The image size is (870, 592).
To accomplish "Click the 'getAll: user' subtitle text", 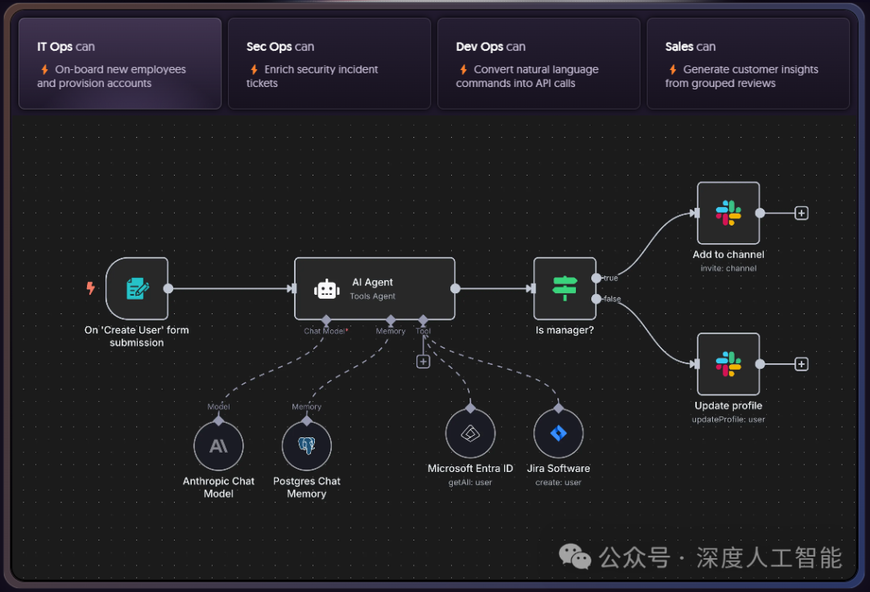I will [x=470, y=482].
